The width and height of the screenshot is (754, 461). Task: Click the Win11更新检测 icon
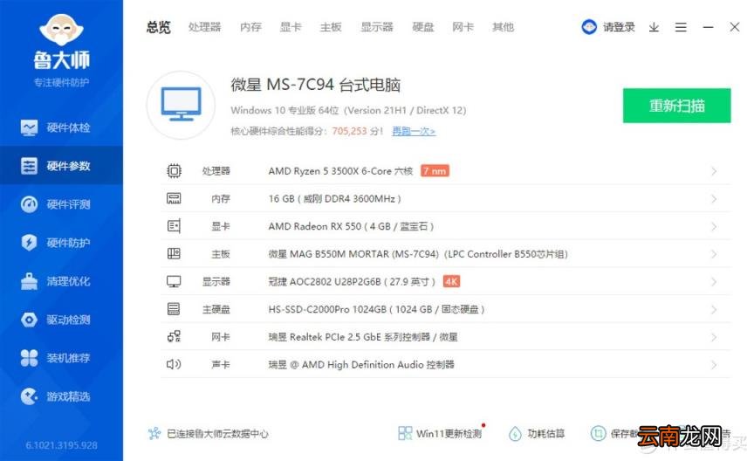(x=405, y=433)
